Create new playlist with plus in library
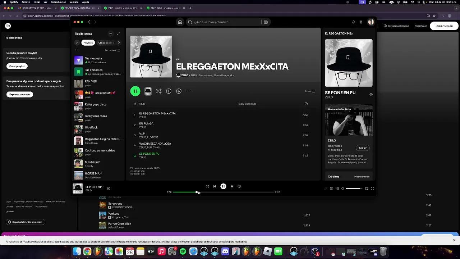This screenshot has height=259, width=460. click(111, 34)
